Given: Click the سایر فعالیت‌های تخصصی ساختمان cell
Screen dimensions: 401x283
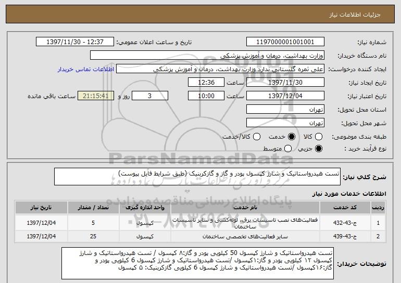Looking at the screenshot, I should (245, 237).
